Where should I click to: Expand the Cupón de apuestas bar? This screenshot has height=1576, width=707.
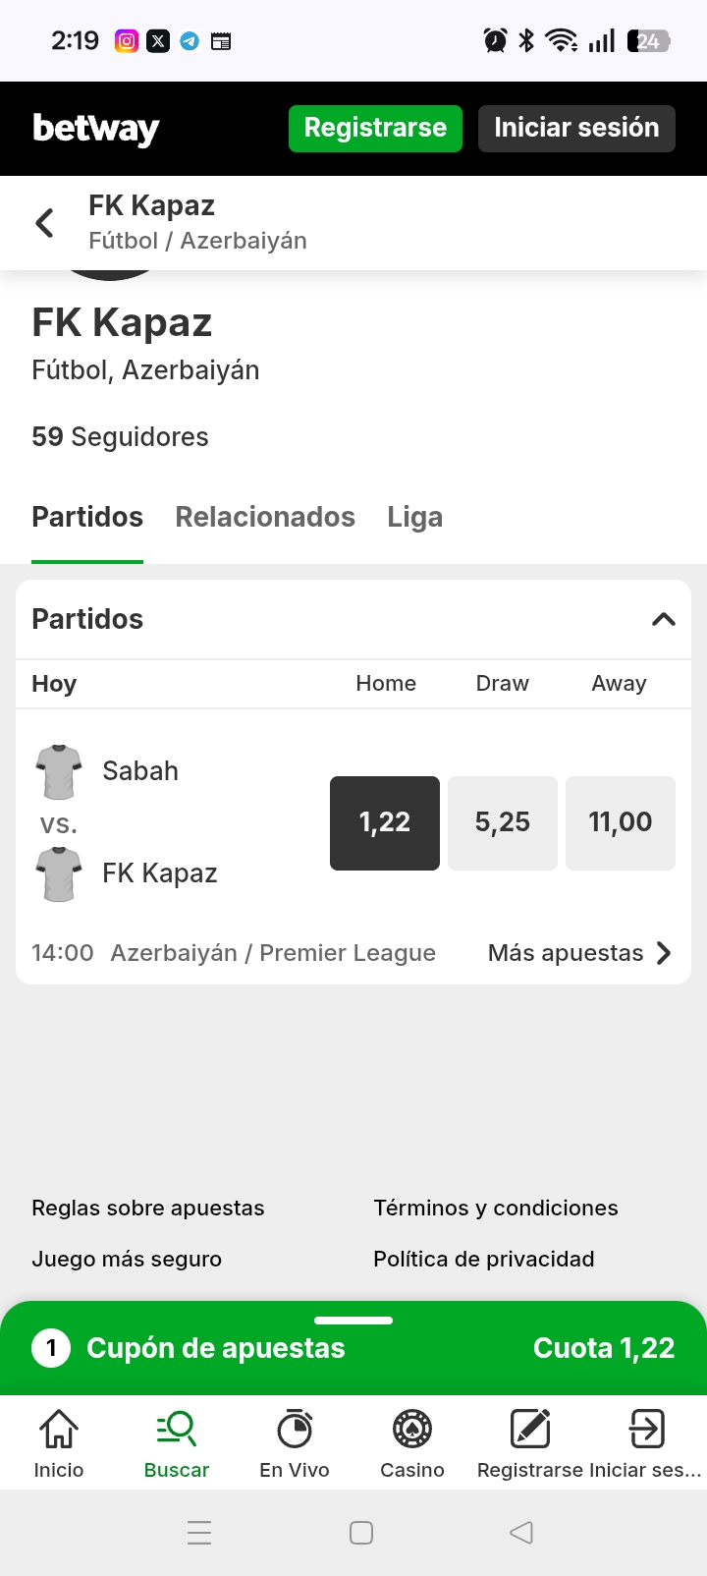point(353,1348)
